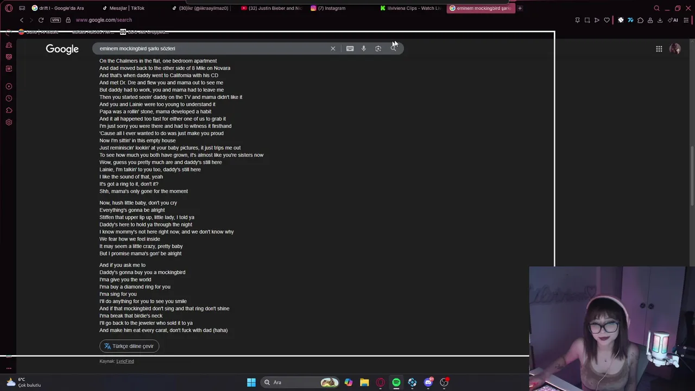Open the Opera workspaces icon beside the logo
Viewport: 695px width, 391px height.
pos(22,8)
